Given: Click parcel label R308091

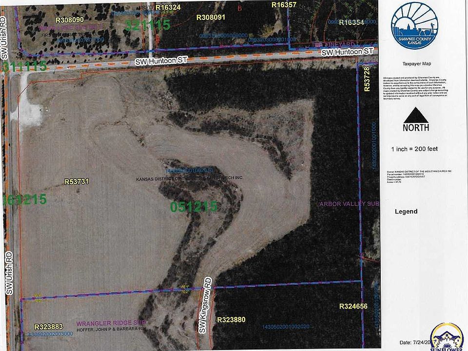Looking at the screenshot, I should [211, 17].
